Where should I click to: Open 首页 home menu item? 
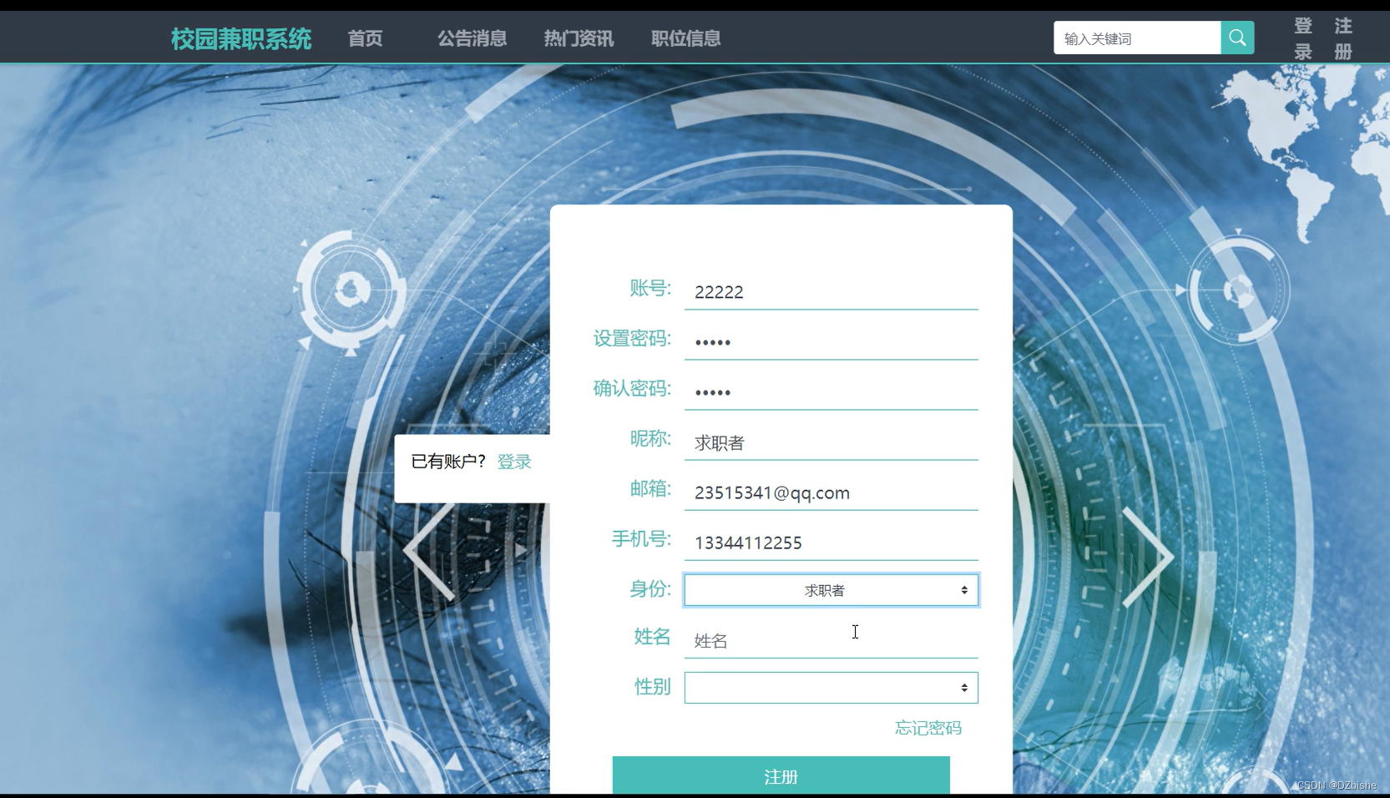coord(365,38)
